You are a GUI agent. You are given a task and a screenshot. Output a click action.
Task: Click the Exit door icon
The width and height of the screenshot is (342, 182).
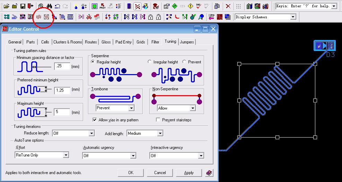30,6
